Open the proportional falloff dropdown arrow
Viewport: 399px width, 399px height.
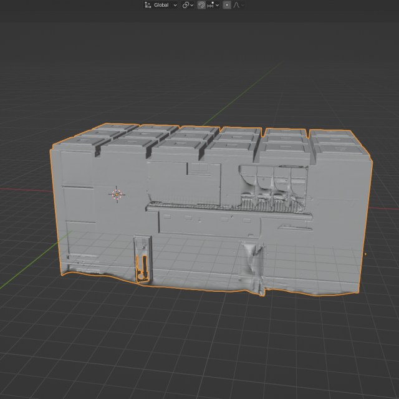tap(243, 5)
